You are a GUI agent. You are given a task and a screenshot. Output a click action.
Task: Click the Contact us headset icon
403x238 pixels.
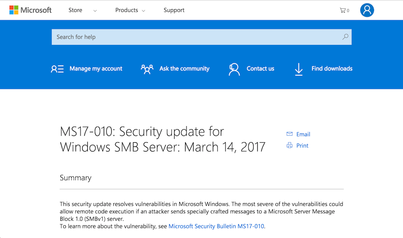234,69
